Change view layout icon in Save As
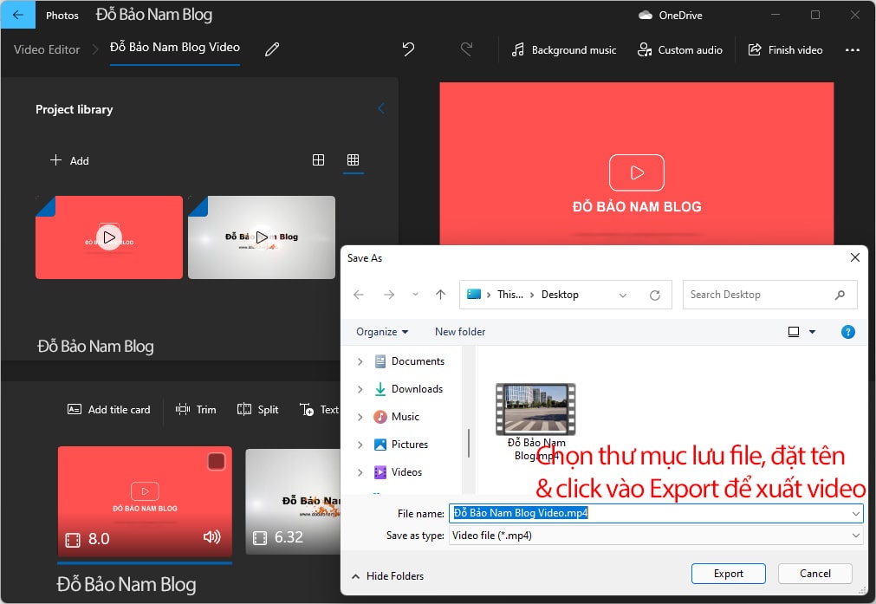This screenshot has width=876, height=604. (x=794, y=332)
